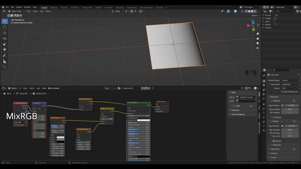Switch to the Shading workspace tab
Screen dimensions: 301x169
[98, 8]
